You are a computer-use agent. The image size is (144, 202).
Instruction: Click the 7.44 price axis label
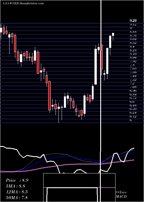click(133, 76)
